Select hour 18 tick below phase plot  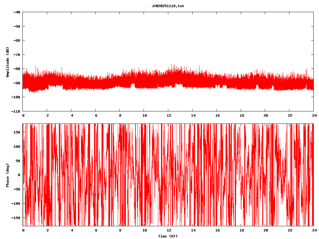tap(241, 230)
